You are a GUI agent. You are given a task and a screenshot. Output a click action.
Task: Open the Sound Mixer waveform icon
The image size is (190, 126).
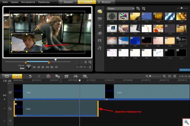(x=76, y=76)
